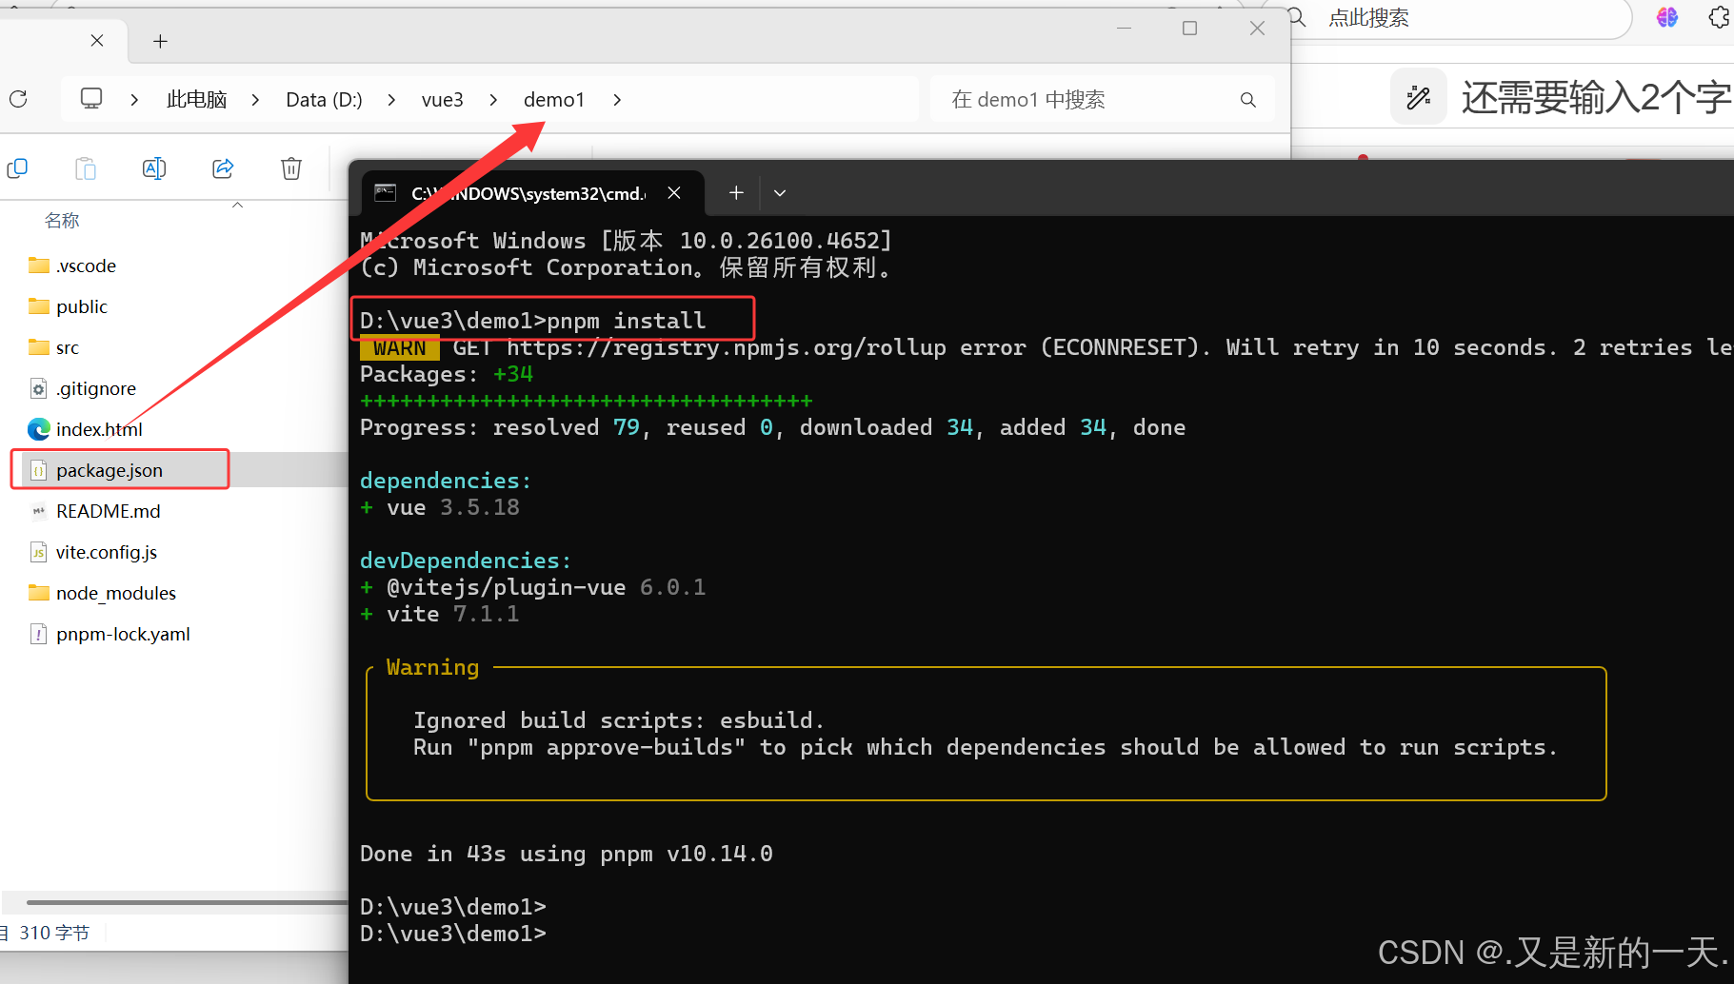
Task: Expand chevron after 此电脑 breadcrumb
Action: (255, 100)
